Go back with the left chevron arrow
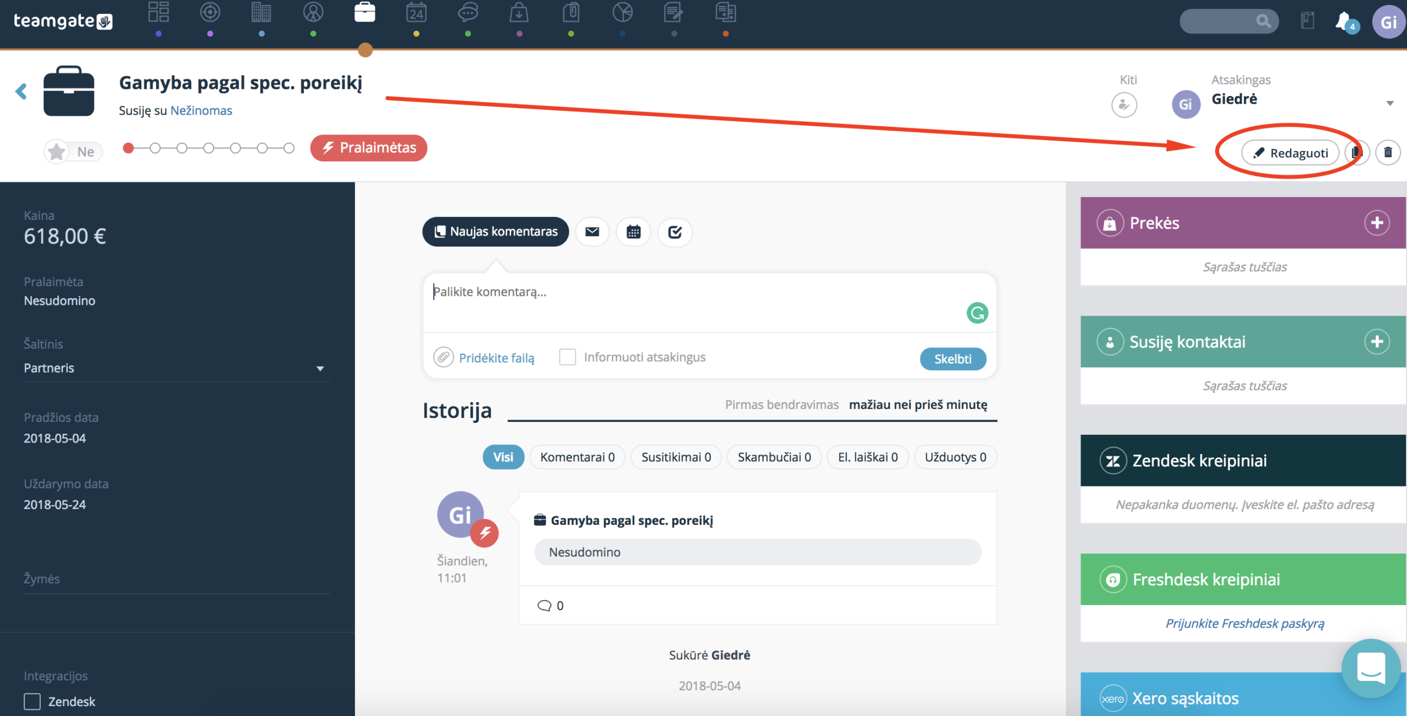This screenshot has height=716, width=1407. point(21,91)
